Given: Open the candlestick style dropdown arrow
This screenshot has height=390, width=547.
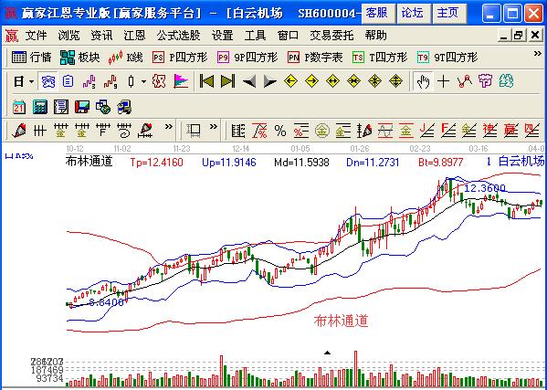Looking at the screenshot, I should point(143,82).
